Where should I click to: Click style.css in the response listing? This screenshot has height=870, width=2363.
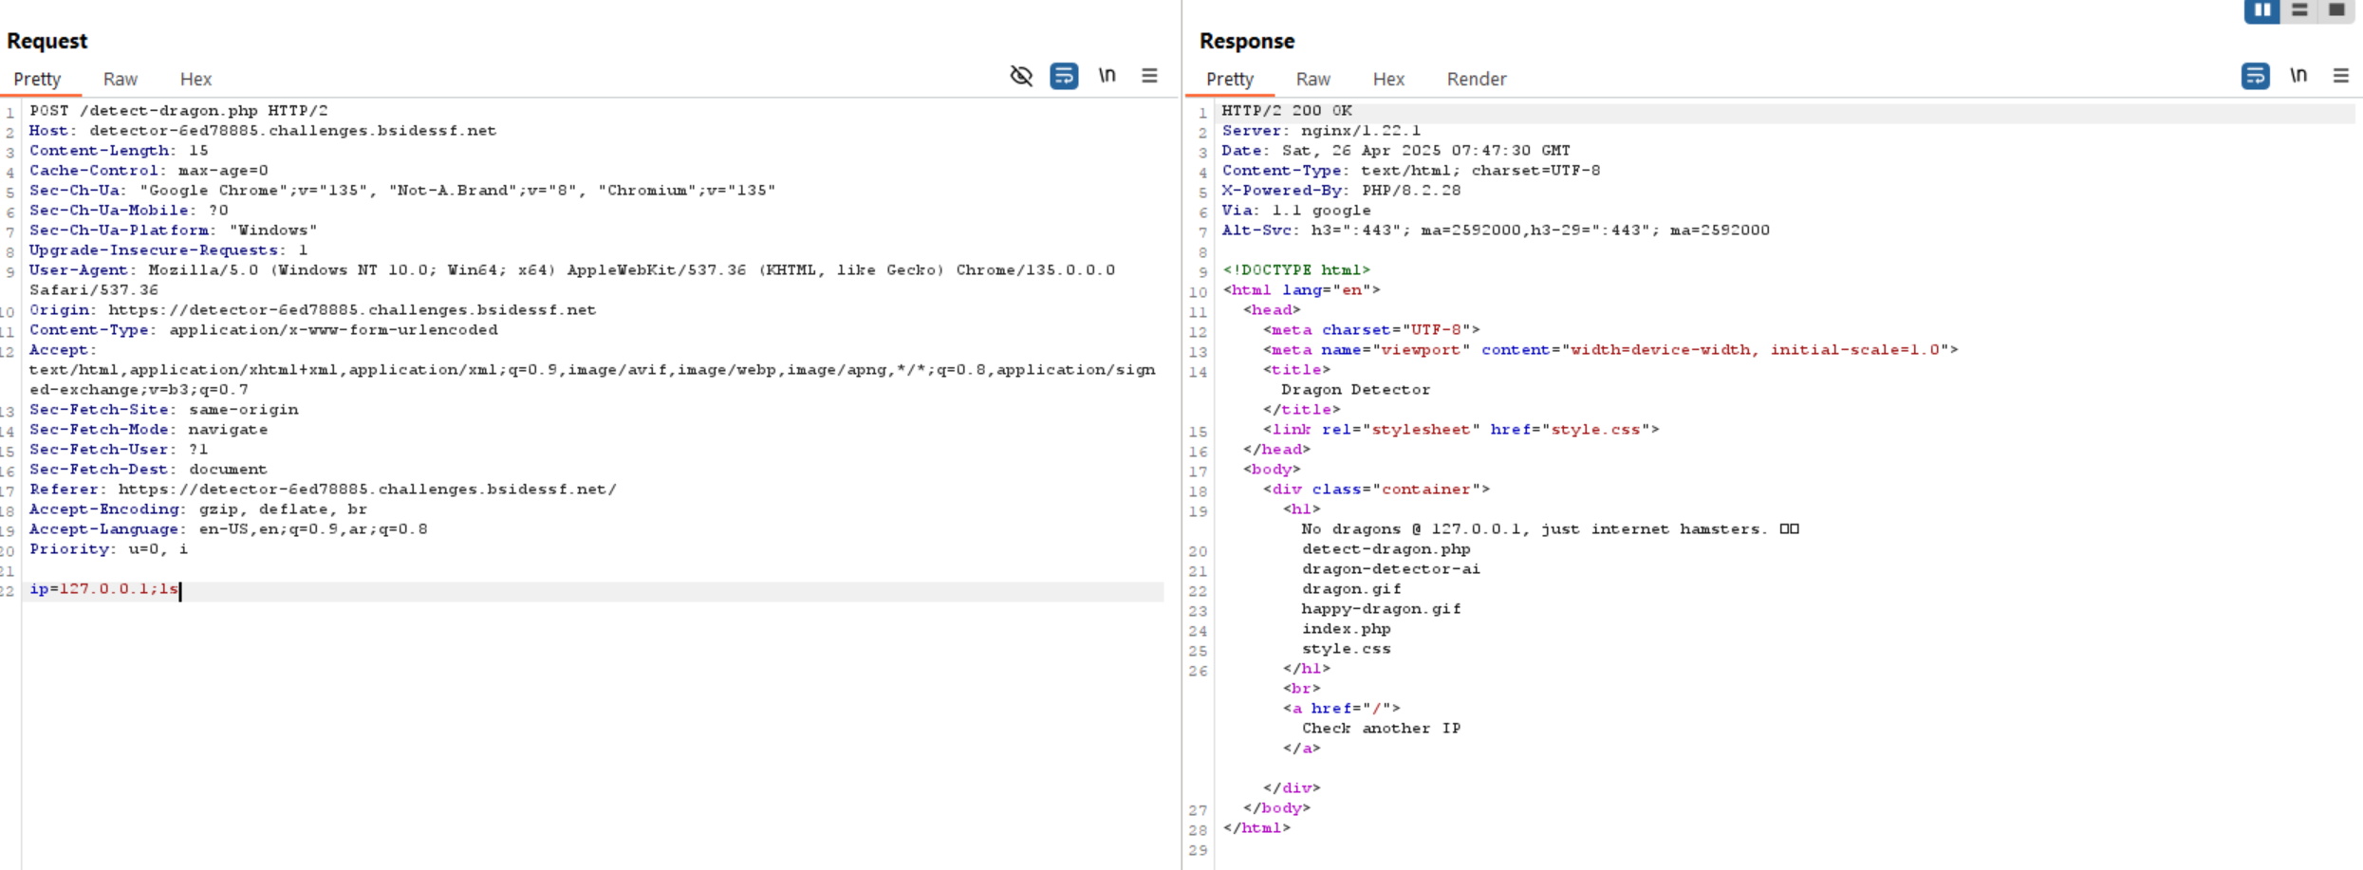point(1346,649)
